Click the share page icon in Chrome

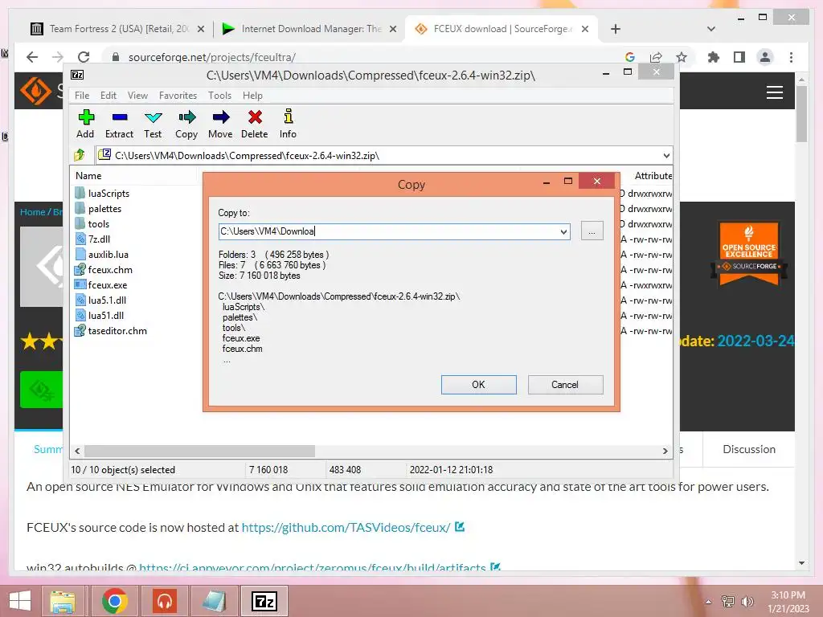tap(656, 57)
